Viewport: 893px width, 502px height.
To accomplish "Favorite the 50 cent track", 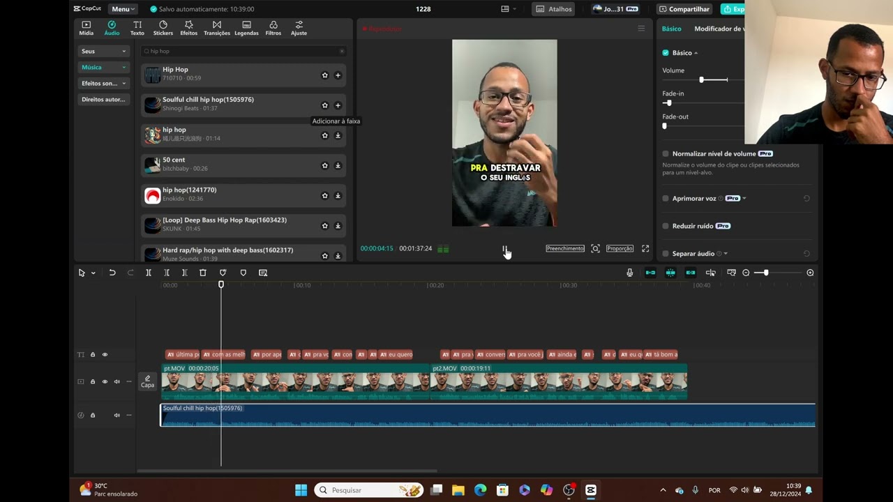I will (324, 165).
